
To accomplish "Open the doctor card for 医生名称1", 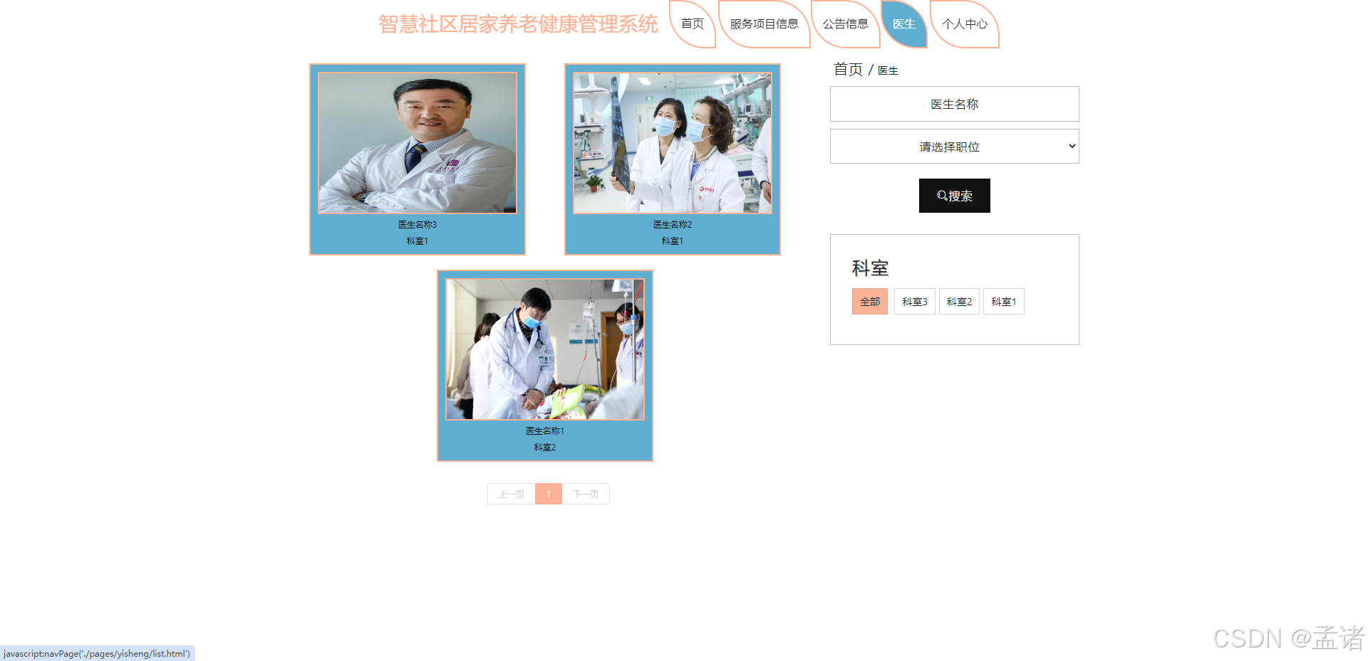I will point(544,364).
